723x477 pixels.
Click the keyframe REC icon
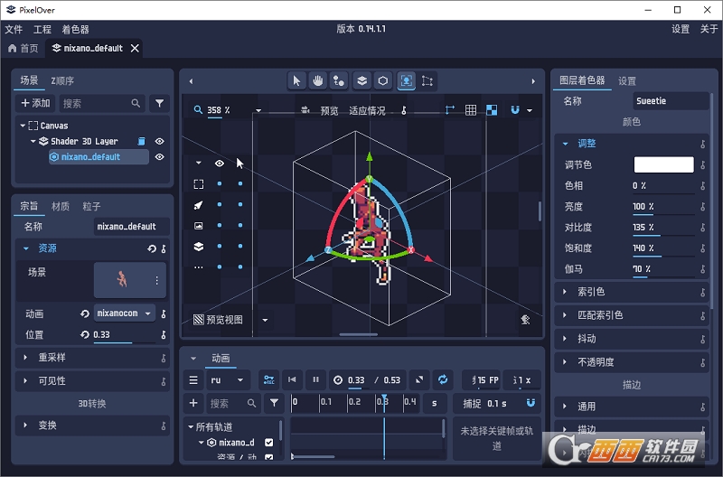pos(268,379)
